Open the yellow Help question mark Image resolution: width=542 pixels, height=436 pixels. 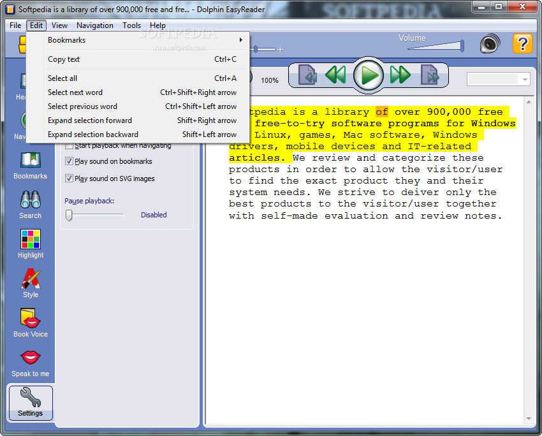pyautogui.click(x=522, y=43)
